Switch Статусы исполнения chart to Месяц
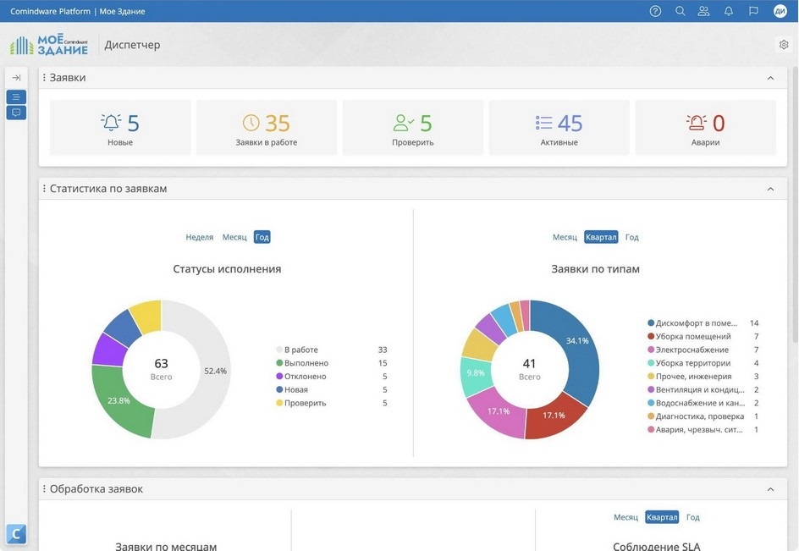This screenshot has height=551, width=799. [234, 237]
